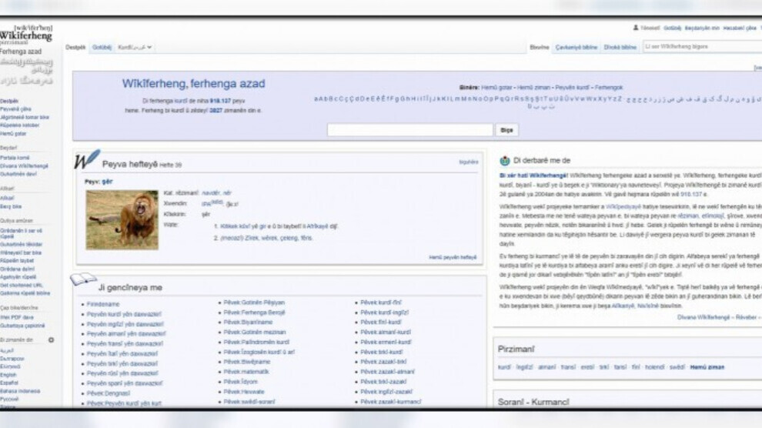Click Hemû peyvên hefteyê link
762x428 pixels.
click(453, 257)
